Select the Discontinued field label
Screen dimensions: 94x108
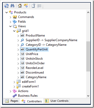[x=35, y=73]
